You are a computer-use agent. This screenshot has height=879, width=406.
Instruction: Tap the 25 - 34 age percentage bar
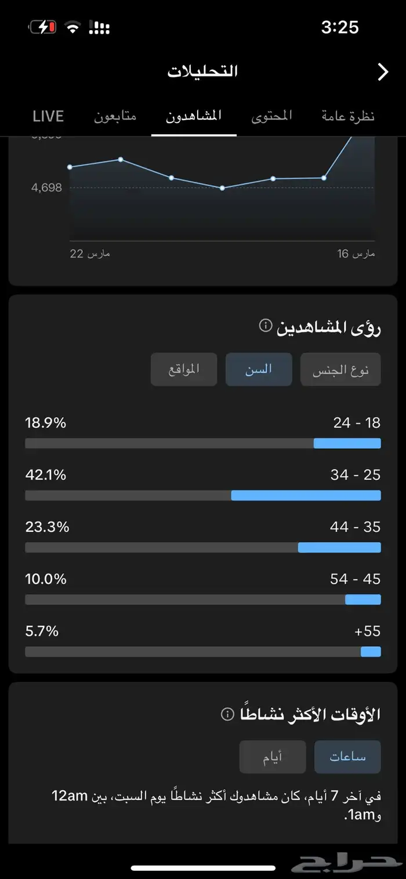[x=203, y=495]
